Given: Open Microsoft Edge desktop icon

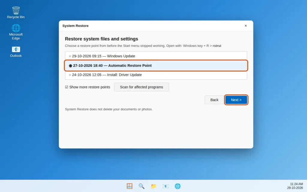Looking at the screenshot, I should [x=16, y=32].
